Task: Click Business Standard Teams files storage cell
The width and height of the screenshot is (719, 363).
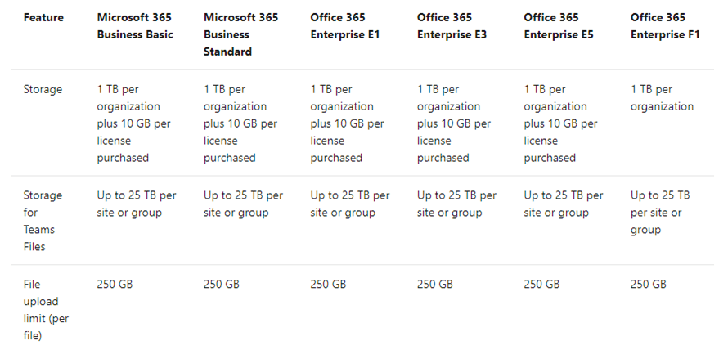Action: (243, 204)
